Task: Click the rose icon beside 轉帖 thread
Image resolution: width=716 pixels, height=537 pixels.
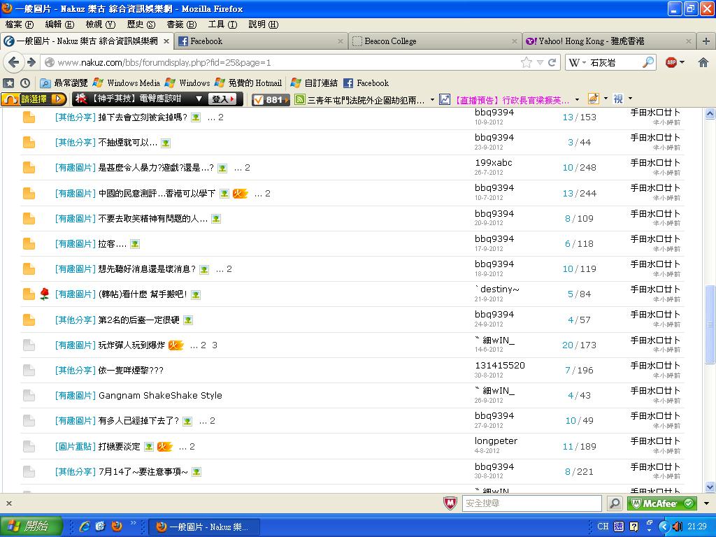Action: (x=44, y=294)
